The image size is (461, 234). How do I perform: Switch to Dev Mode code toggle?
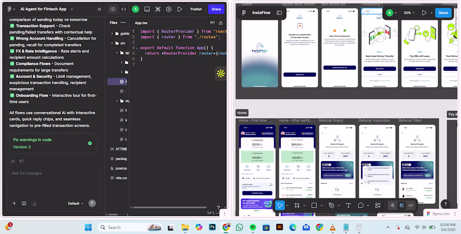tap(411, 205)
